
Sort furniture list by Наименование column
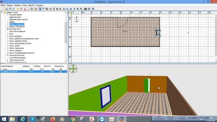tap(11, 66)
